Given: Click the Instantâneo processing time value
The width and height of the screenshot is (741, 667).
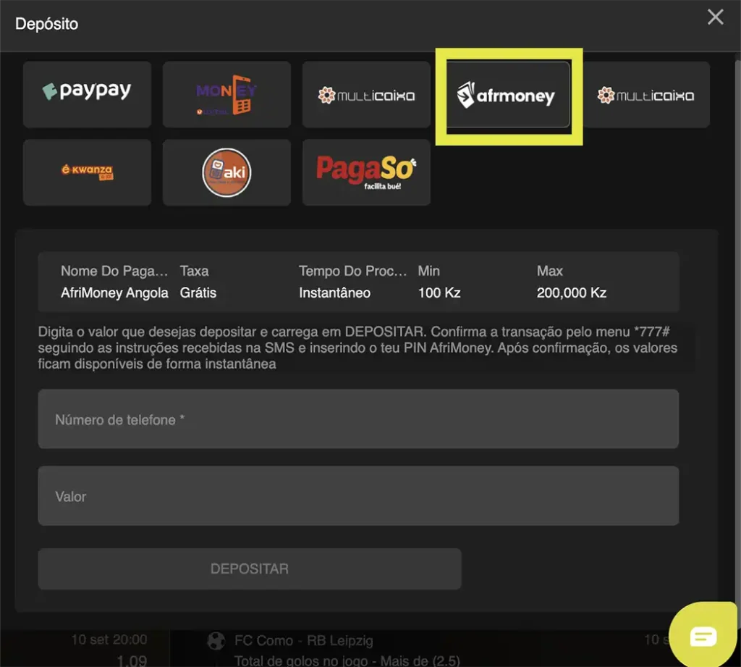Looking at the screenshot, I should click(334, 293).
